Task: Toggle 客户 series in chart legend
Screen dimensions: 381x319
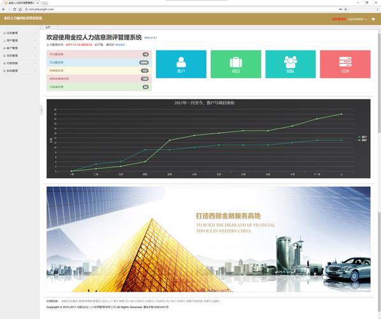Action: 363,137
